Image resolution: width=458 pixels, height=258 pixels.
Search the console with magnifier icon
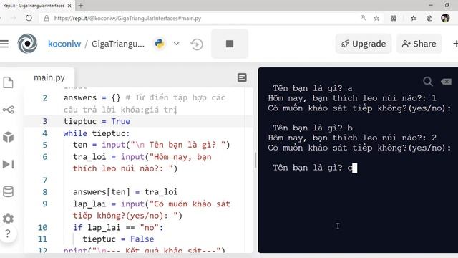[x=428, y=81]
